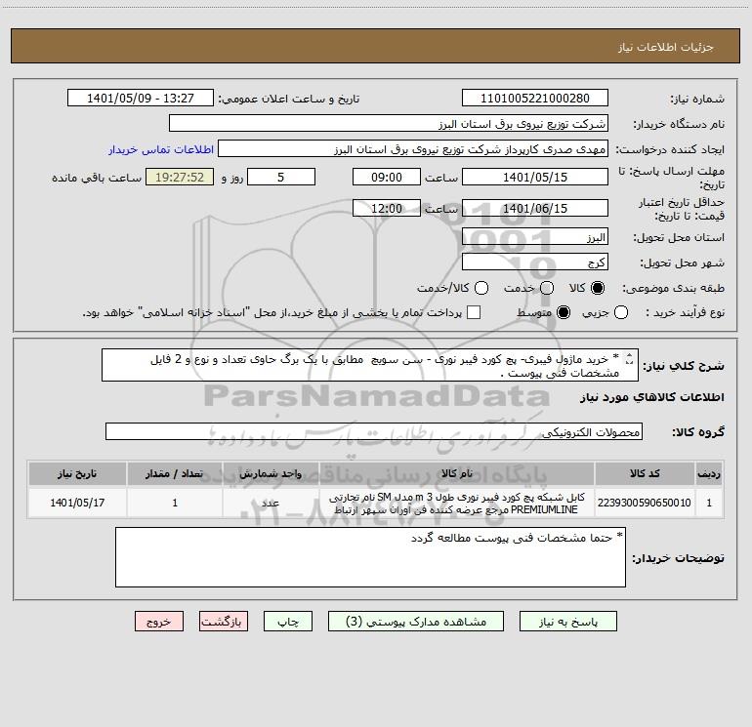Click the اطلاعات کالاهای مورد نیاز heading
The height and width of the screenshot is (727, 752).
pyautogui.click(x=652, y=397)
